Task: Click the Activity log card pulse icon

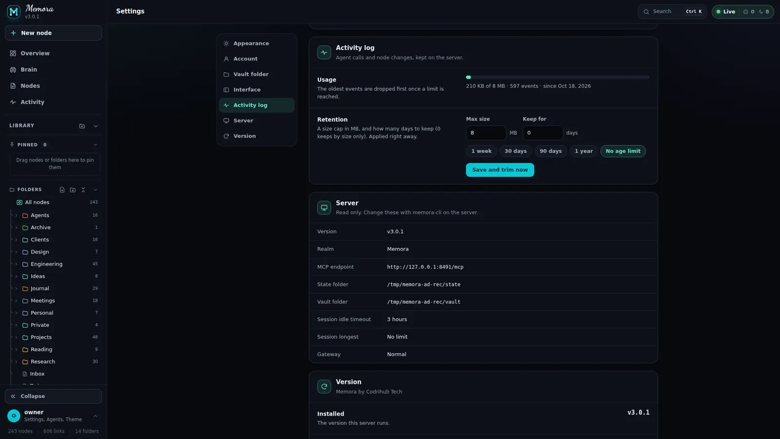Action: 324,52
